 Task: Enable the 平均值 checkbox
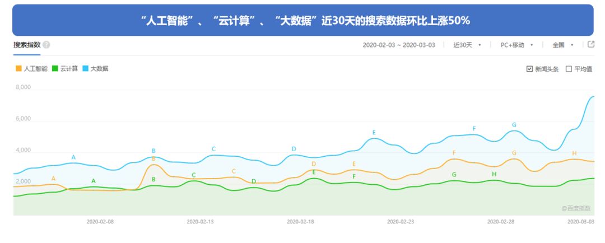pyautogui.click(x=569, y=69)
